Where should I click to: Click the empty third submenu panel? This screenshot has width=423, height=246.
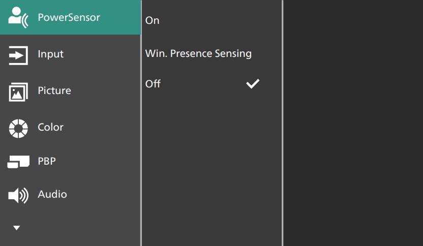point(353,123)
